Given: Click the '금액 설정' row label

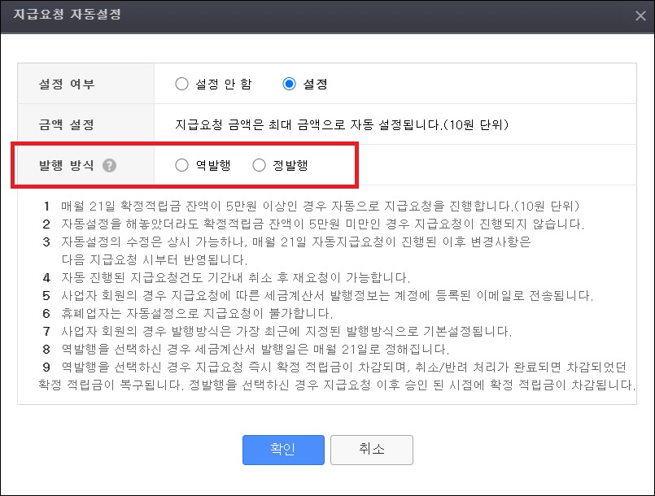Looking at the screenshot, I should 67,124.
